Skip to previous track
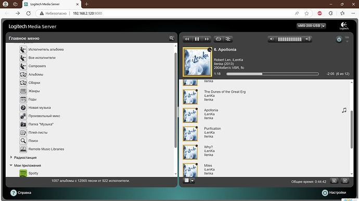The height and width of the screenshot is (201, 359). (187, 39)
